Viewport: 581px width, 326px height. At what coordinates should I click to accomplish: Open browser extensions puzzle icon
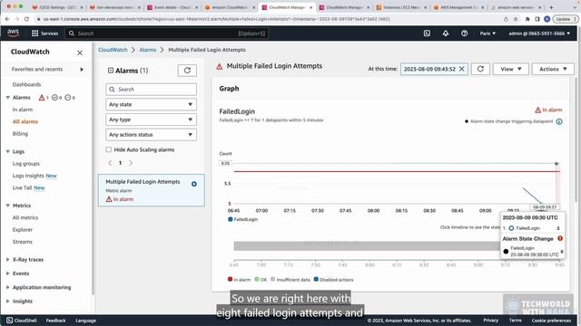pos(527,19)
